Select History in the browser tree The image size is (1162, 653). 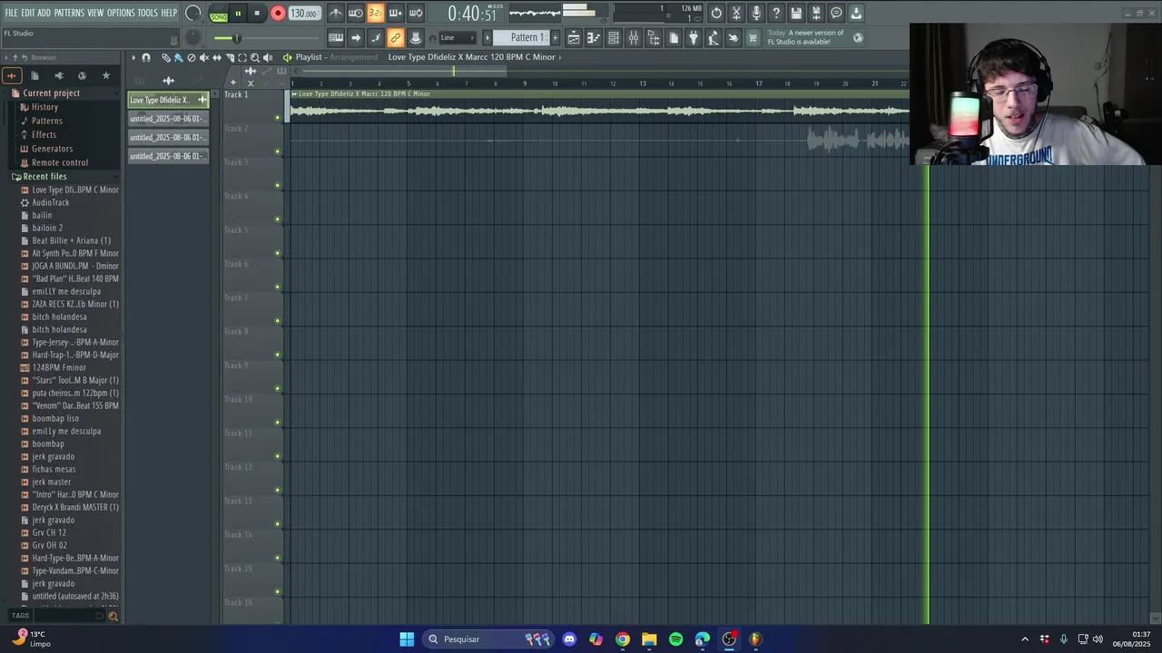tap(44, 107)
